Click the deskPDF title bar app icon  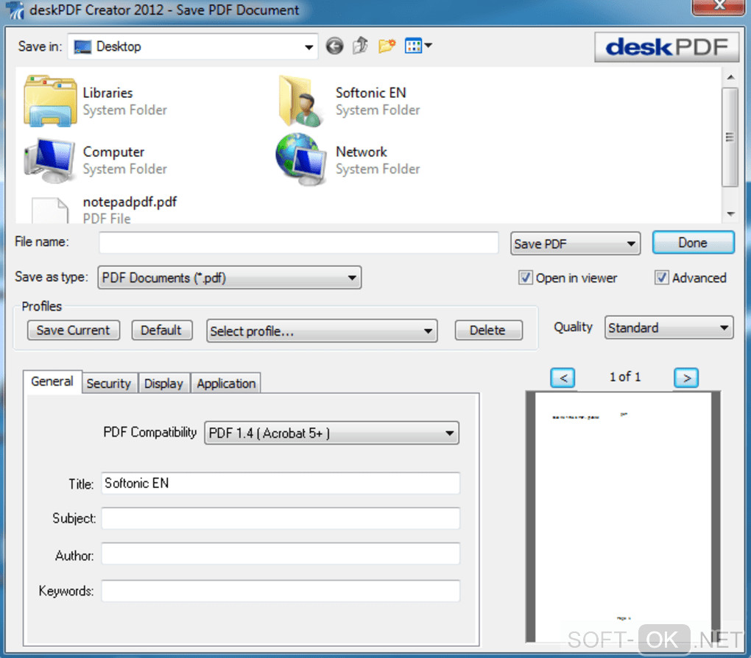tap(15, 10)
